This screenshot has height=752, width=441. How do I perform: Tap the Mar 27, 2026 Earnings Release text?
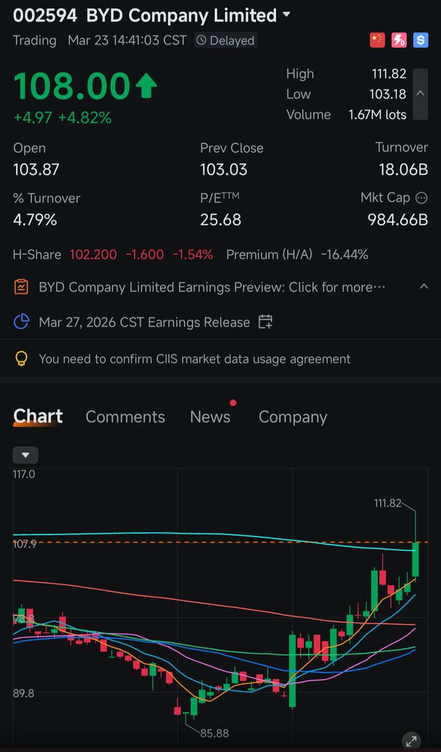click(x=144, y=322)
